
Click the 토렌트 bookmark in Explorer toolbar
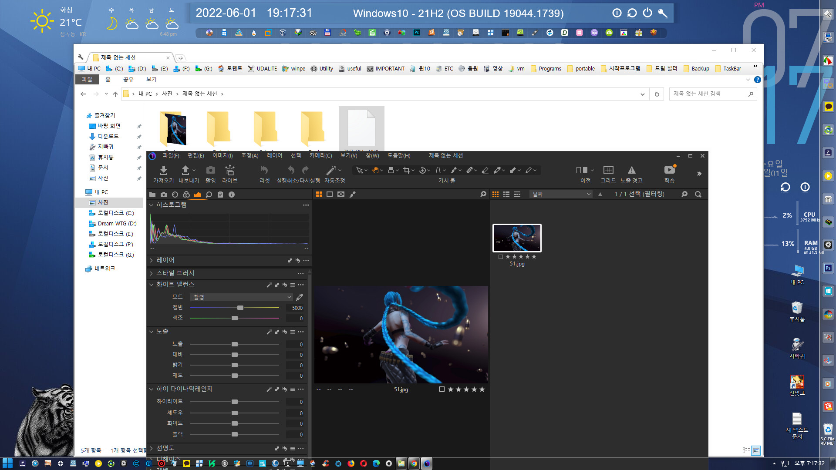(x=230, y=69)
